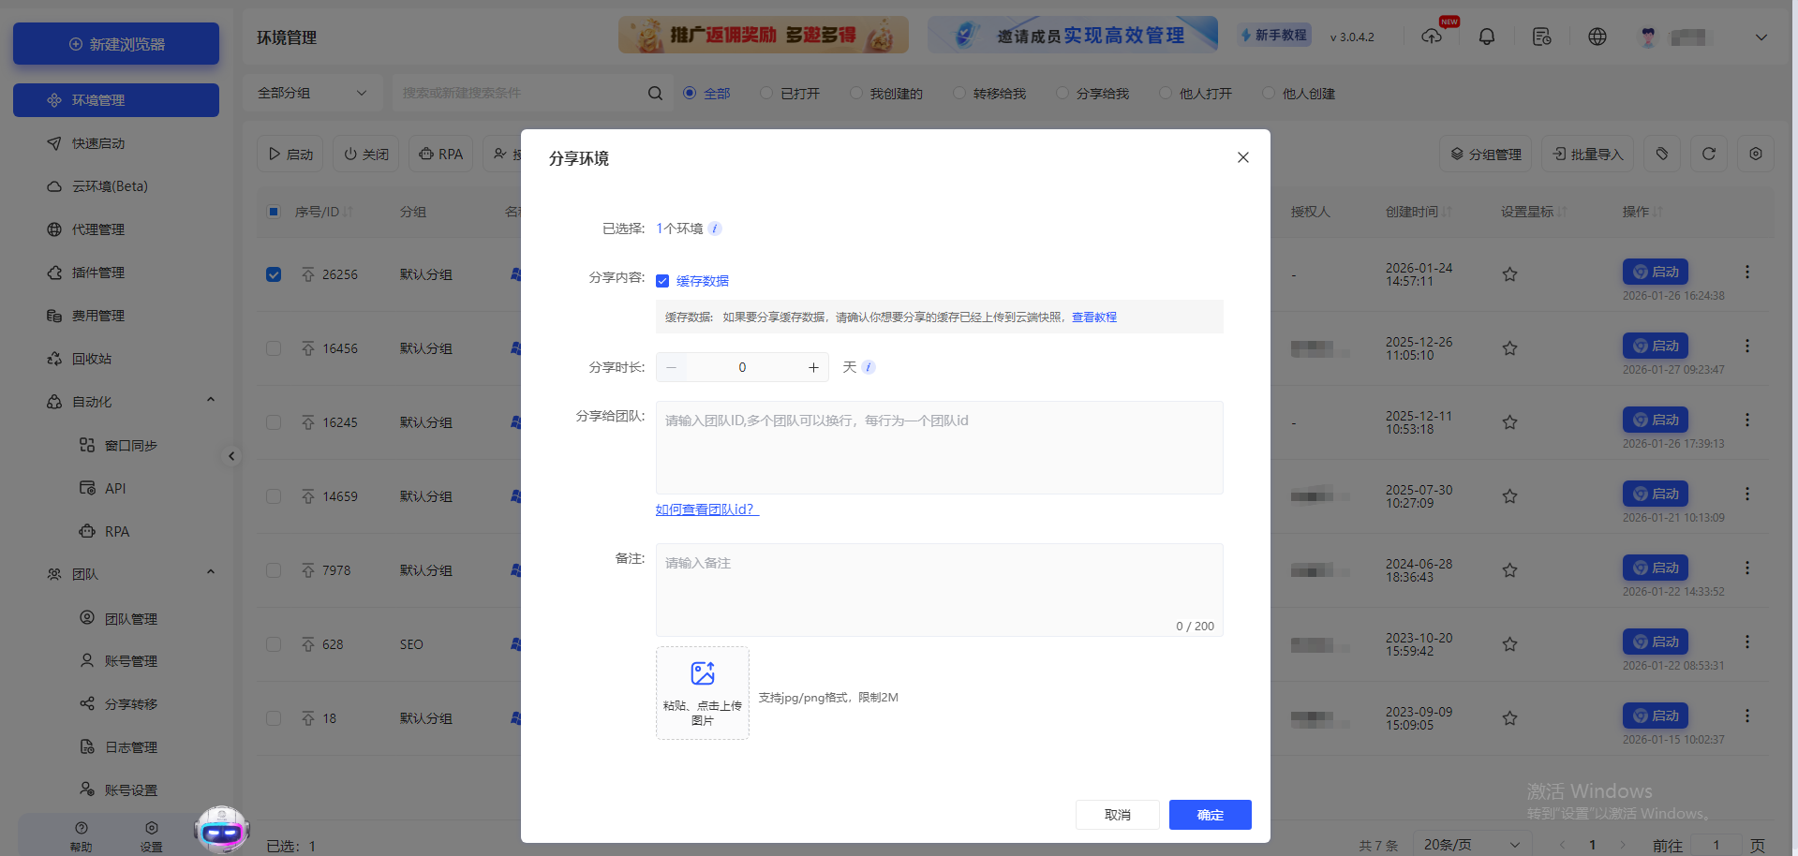Click plus to increase 分享时长 days
This screenshot has width=1798, height=856.
coord(812,366)
